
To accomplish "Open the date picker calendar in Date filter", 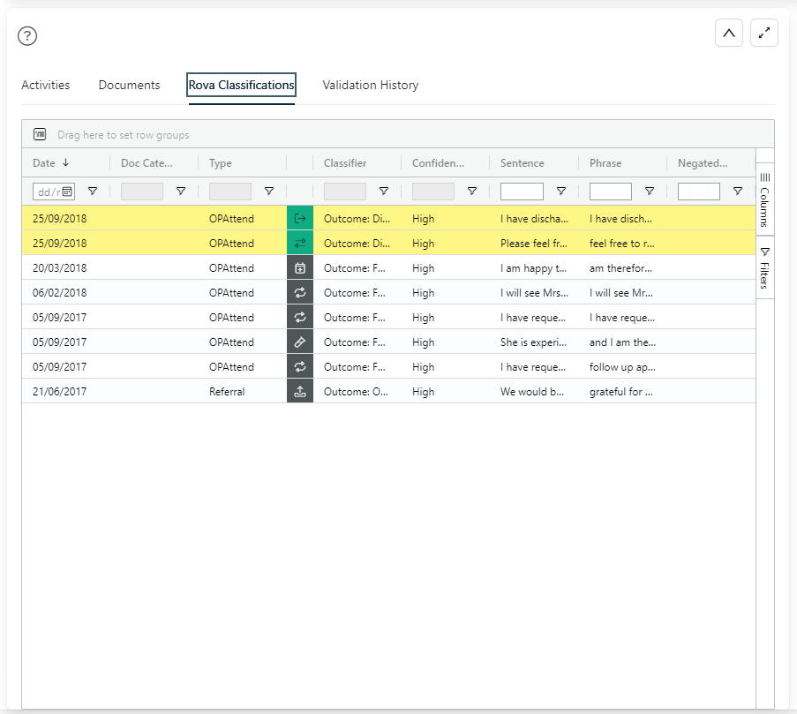I will tap(67, 192).
